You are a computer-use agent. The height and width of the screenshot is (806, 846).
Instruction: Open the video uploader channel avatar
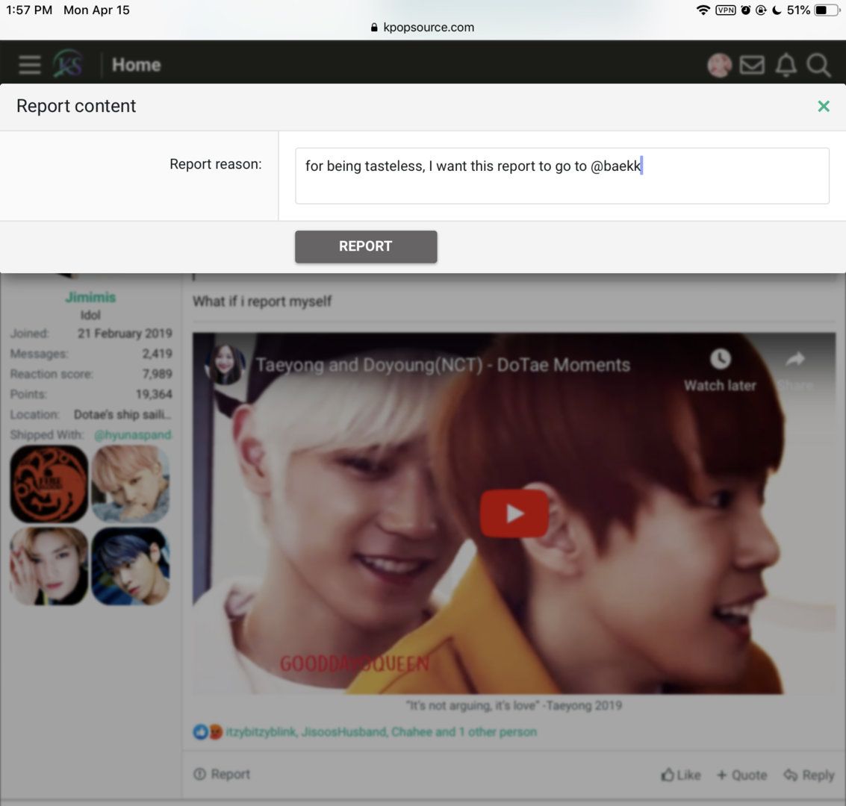point(226,364)
